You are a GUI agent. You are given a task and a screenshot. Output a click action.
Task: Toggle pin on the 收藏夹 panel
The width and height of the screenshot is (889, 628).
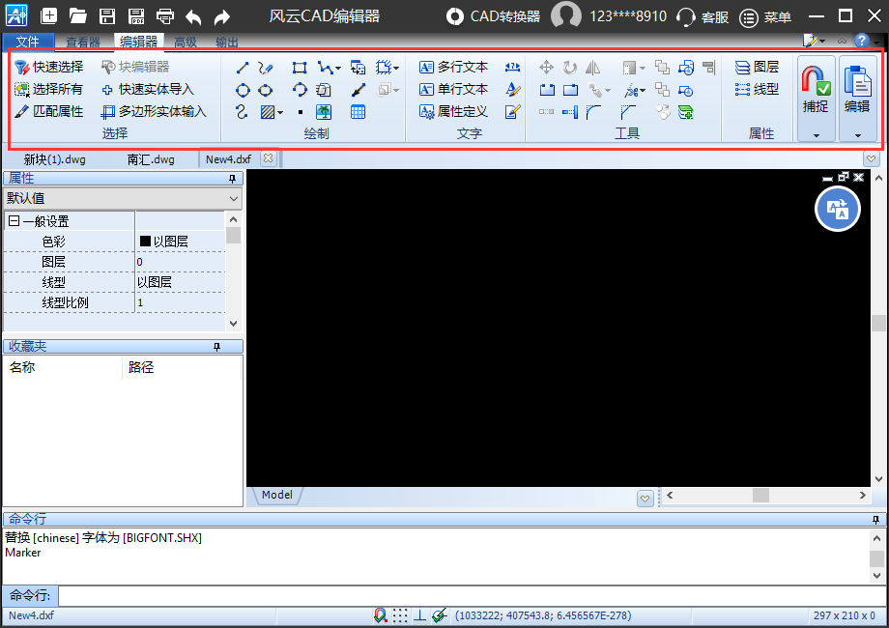[x=216, y=346]
